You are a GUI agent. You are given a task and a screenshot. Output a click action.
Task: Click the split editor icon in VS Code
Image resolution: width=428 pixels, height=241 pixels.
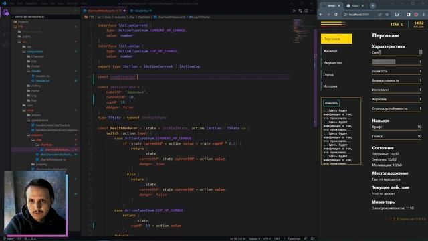pyautogui.click(x=306, y=11)
